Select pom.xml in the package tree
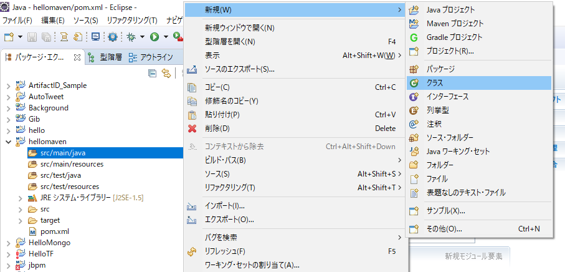565x272 pixels. 54,231
